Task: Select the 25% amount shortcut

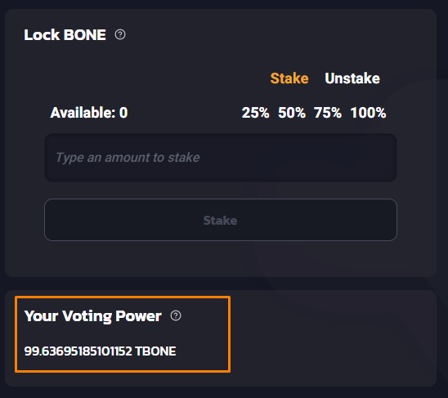Action: point(255,113)
